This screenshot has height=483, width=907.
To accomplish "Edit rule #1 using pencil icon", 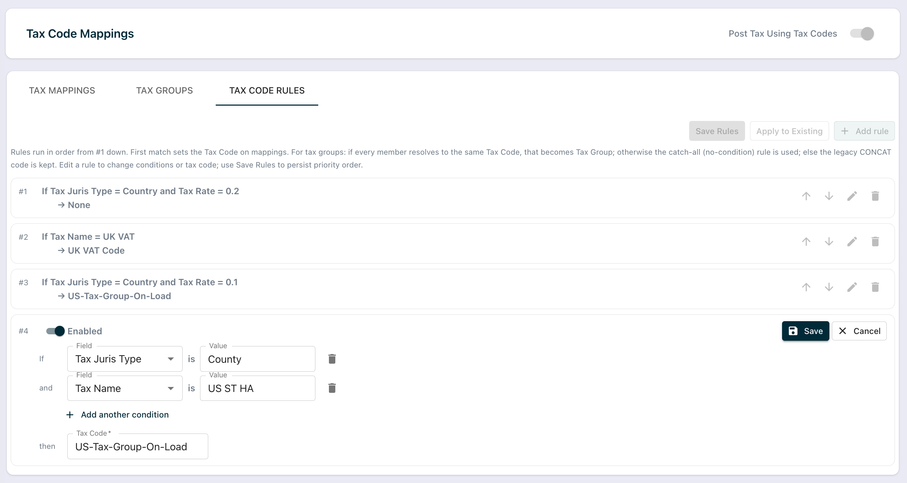I will pos(852,196).
